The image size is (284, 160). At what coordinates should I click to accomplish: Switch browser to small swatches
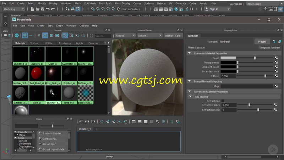click(x=39, y=36)
